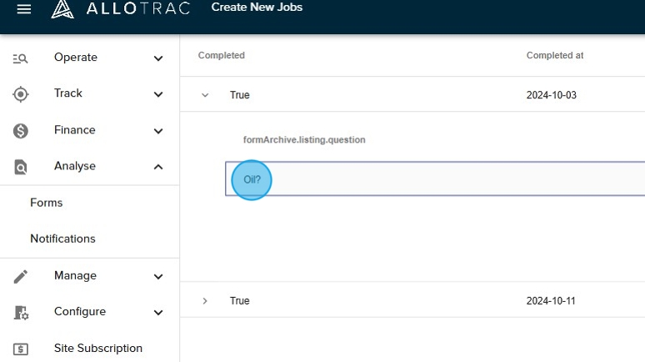The width and height of the screenshot is (645, 362).
Task: Click the Site Subscription dollar icon
Action: click(x=21, y=349)
